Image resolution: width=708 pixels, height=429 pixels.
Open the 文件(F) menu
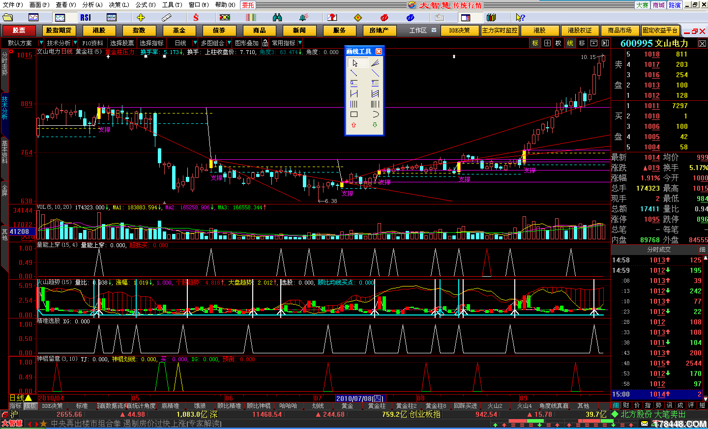pos(13,4)
